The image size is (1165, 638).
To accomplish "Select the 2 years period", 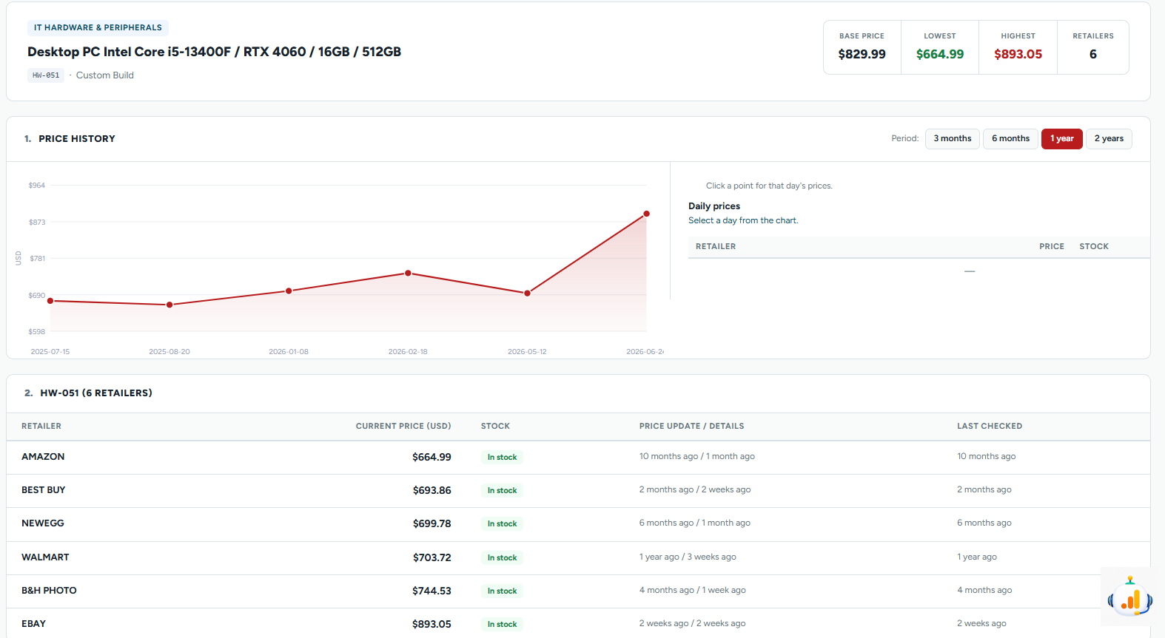I will (x=1109, y=139).
